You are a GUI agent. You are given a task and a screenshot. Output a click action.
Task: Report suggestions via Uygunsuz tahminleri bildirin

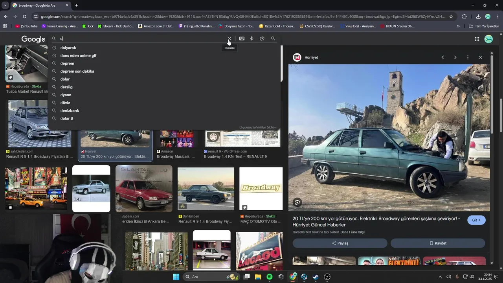[x=257, y=127]
